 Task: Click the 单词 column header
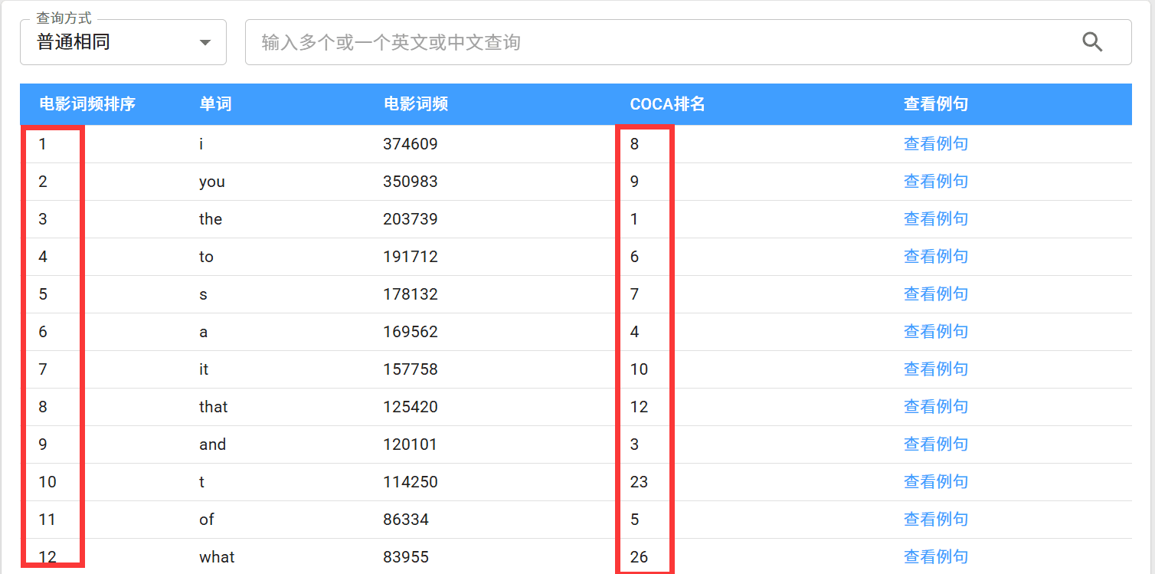(x=215, y=104)
